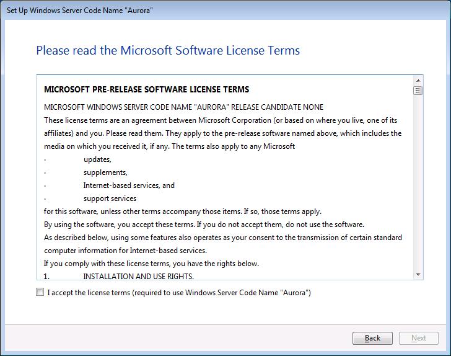This screenshot has height=356, width=451.
Task: Click the grayed-out Next button
Action: tap(419, 338)
